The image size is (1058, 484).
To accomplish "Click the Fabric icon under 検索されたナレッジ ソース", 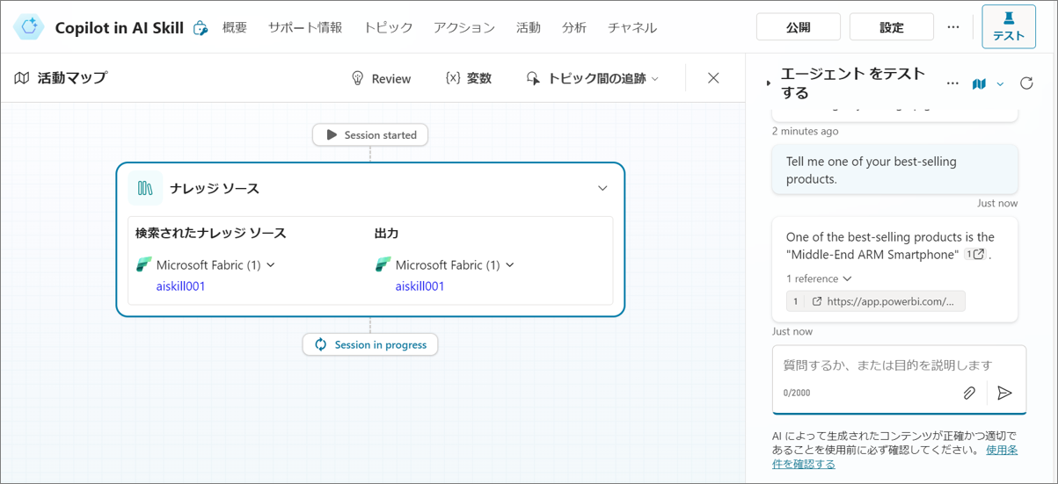I will click(144, 264).
